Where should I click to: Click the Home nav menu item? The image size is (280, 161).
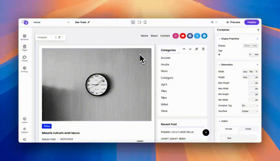click(144, 36)
